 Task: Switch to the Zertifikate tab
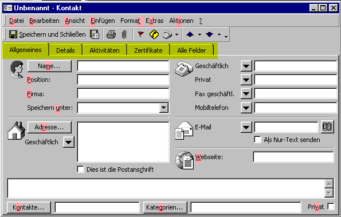(148, 50)
